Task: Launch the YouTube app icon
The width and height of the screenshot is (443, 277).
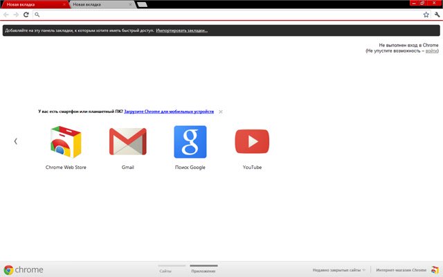Action: tap(252, 141)
